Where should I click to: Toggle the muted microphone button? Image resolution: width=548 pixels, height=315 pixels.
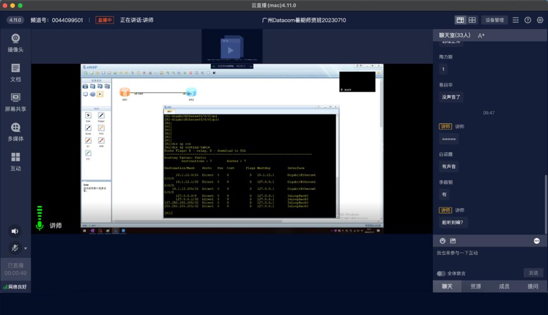tap(15, 248)
